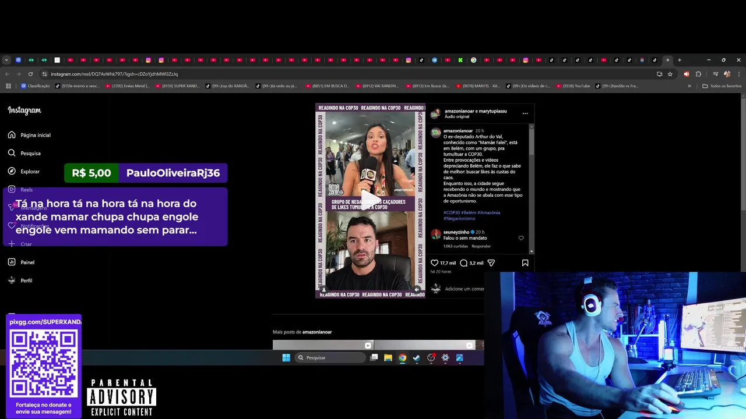This screenshot has height=419, width=746.
Task: Open the Windows Start menu
Action: [286, 358]
